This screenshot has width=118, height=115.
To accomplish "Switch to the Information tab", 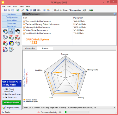I will pyautogui.click(x=30, y=48).
